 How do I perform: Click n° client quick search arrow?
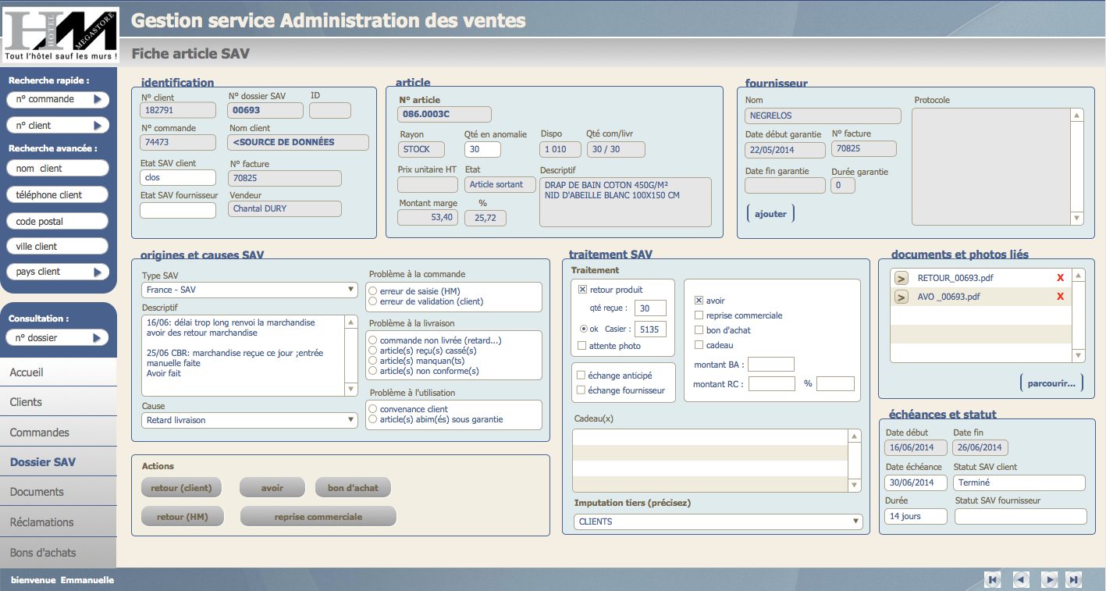click(98, 125)
